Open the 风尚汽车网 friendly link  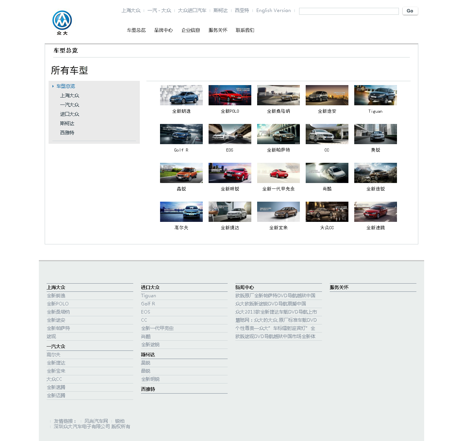click(x=96, y=421)
